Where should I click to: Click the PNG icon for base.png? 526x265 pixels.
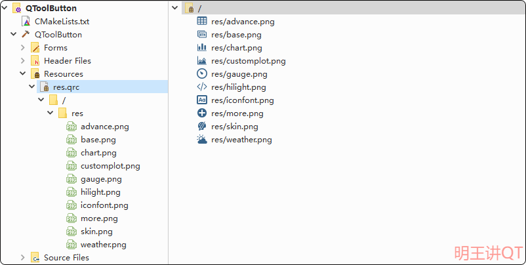click(71, 140)
